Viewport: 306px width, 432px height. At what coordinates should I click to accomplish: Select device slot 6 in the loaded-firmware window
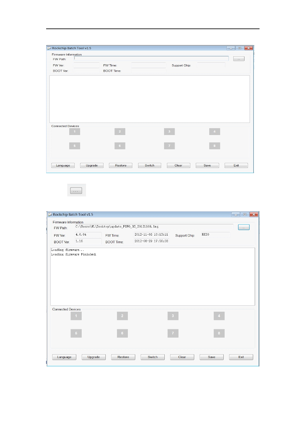pyautogui.click(x=122, y=333)
